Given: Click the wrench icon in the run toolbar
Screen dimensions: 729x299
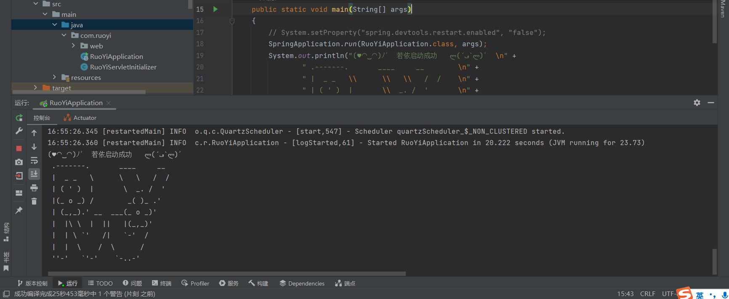Looking at the screenshot, I should tap(19, 132).
